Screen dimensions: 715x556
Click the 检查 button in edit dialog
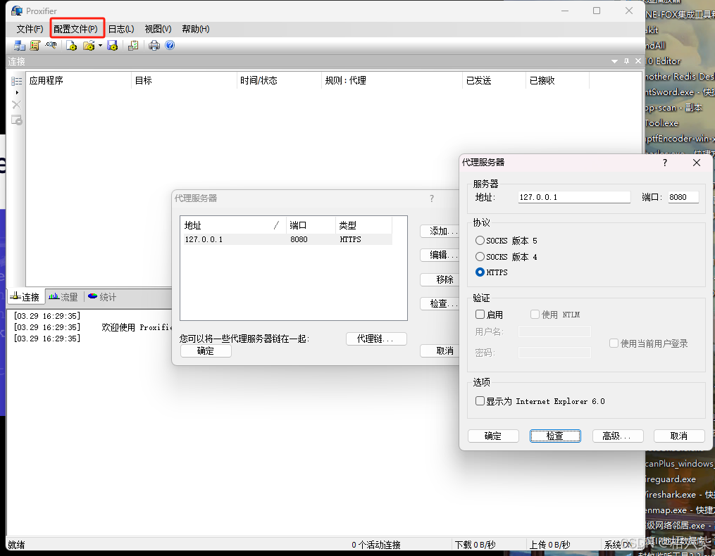click(555, 436)
